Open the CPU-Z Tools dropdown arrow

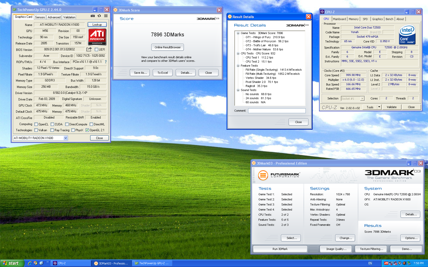click(379, 107)
